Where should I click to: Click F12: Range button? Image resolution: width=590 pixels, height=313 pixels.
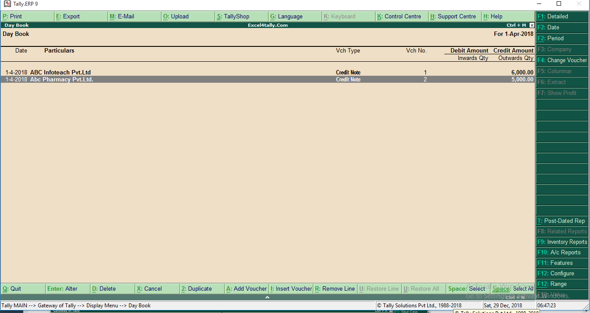562,284
